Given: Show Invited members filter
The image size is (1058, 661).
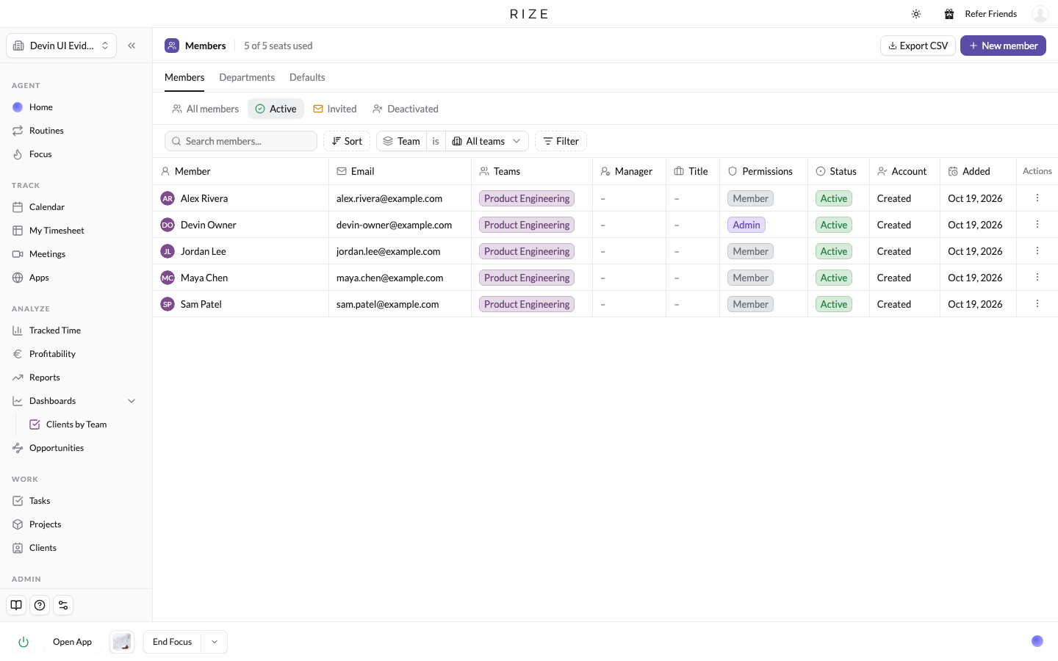Looking at the screenshot, I should pyautogui.click(x=334, y=109).
